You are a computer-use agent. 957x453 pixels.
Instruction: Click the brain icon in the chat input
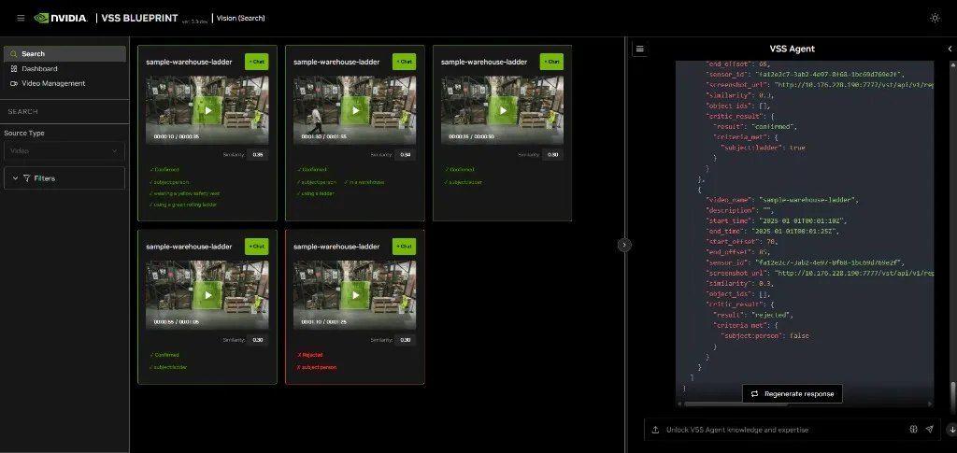914,430
